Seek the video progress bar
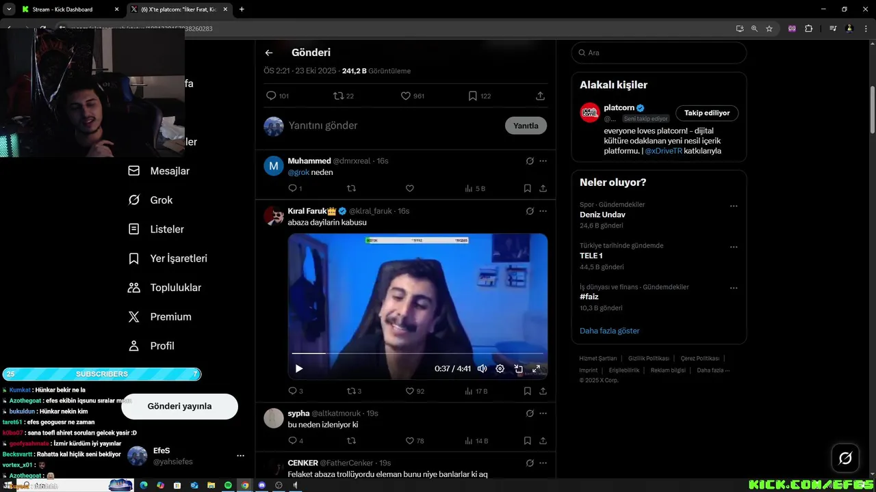876x492 pixels. [417, 353]
